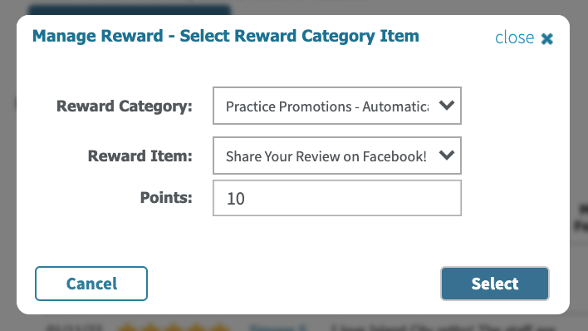
Task: Click the Manage Reward dialog title
Action: tap(225, 36)
